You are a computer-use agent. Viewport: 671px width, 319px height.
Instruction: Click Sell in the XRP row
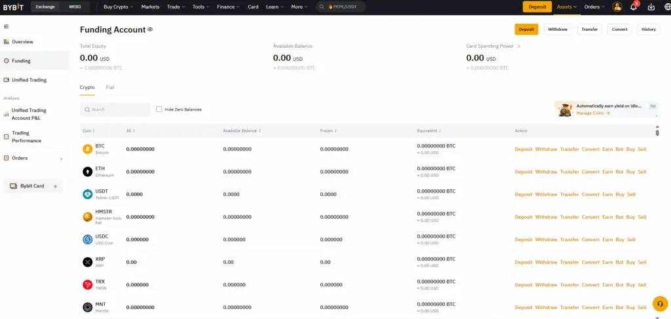[642, 262]
